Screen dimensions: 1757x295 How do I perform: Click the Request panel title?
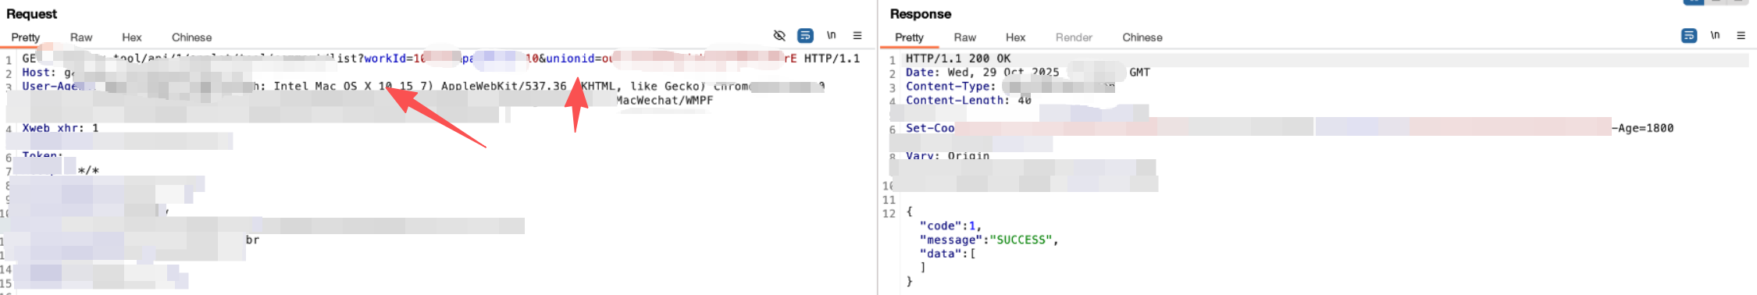click(x=31, y=14)
